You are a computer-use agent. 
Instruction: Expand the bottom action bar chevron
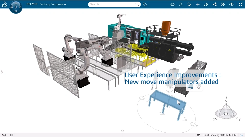pos(122,131)
